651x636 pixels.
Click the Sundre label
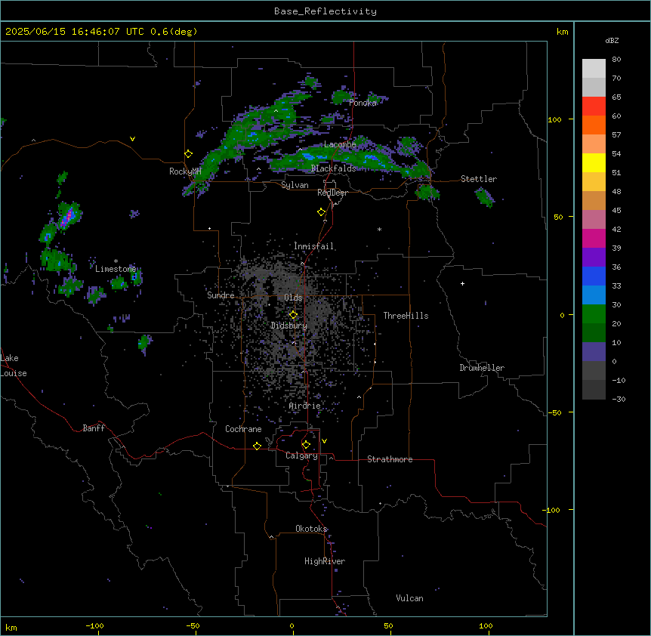tap(221, 295)
